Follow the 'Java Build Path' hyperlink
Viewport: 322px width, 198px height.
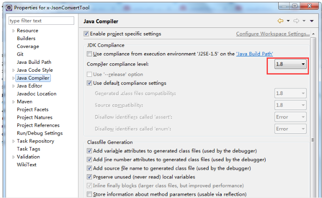pos(255,54)
